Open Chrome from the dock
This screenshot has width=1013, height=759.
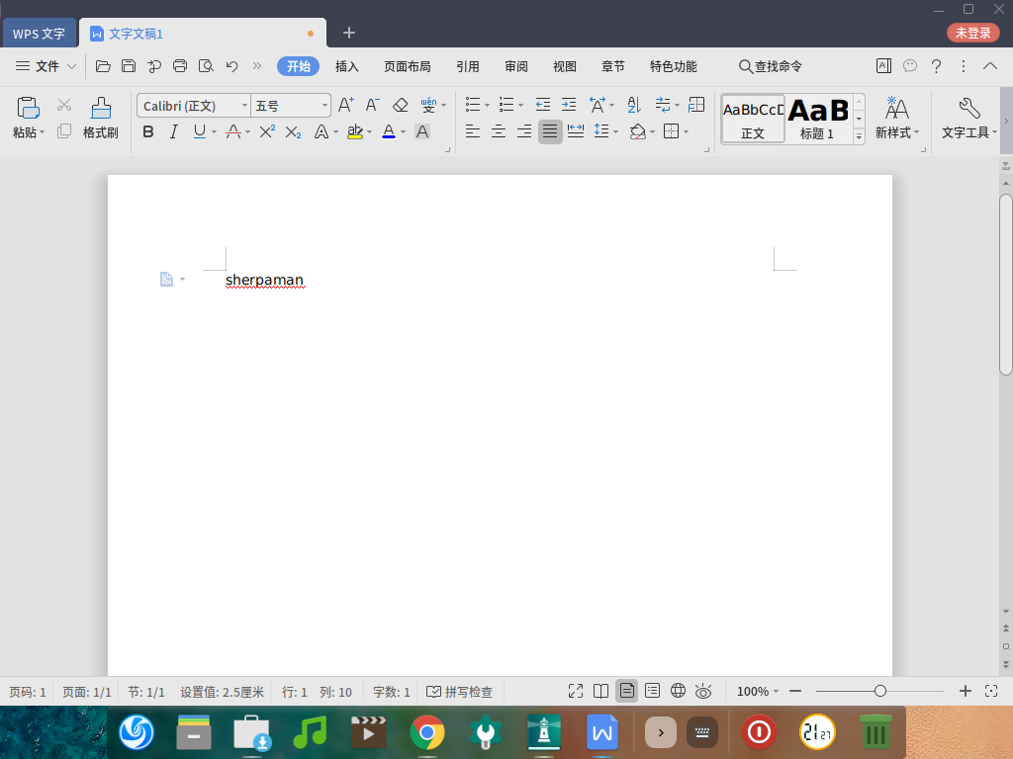(x=427, y=732)
